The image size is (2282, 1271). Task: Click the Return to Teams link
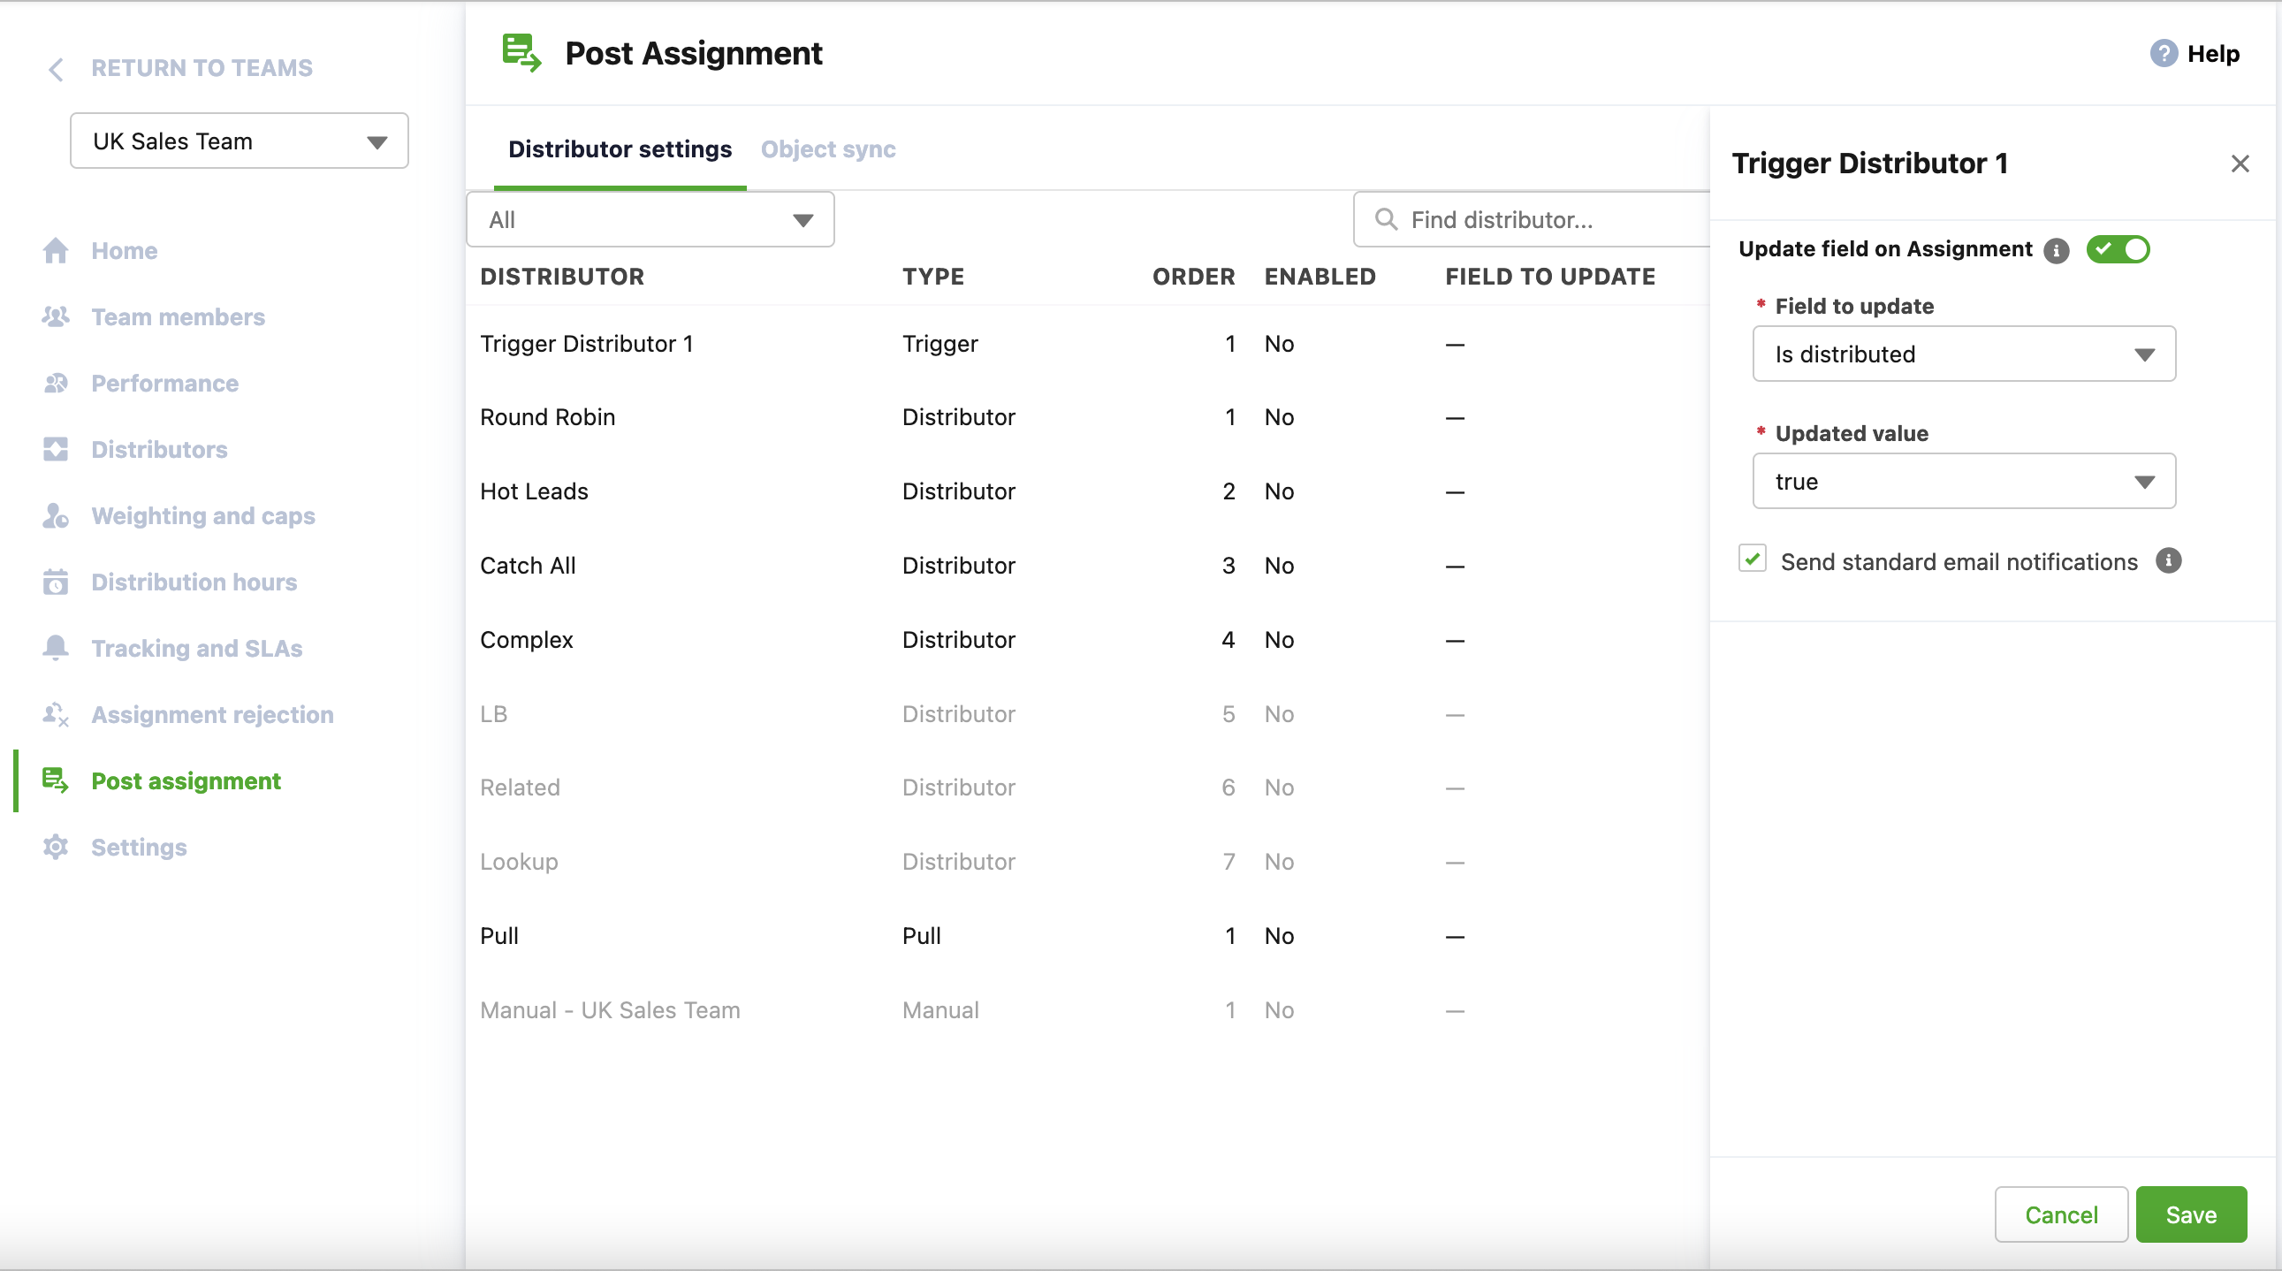202,68
